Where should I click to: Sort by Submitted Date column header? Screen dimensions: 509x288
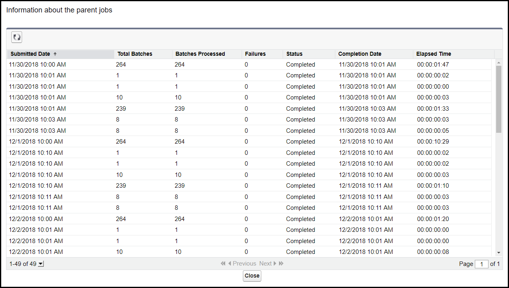(x=31, y=54)
